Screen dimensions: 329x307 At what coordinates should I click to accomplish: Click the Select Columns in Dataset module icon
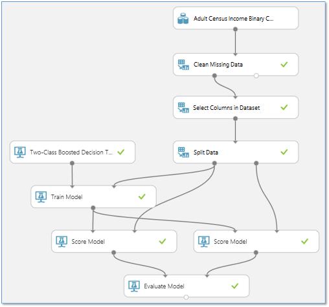pyautogui.click(x=183, y=107)
